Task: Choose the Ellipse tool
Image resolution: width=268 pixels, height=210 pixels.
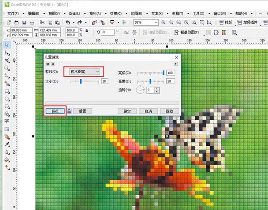Action: coord(7,99)
